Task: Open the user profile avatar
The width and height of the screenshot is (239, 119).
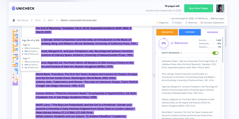Action: click(x=220, y=8)
